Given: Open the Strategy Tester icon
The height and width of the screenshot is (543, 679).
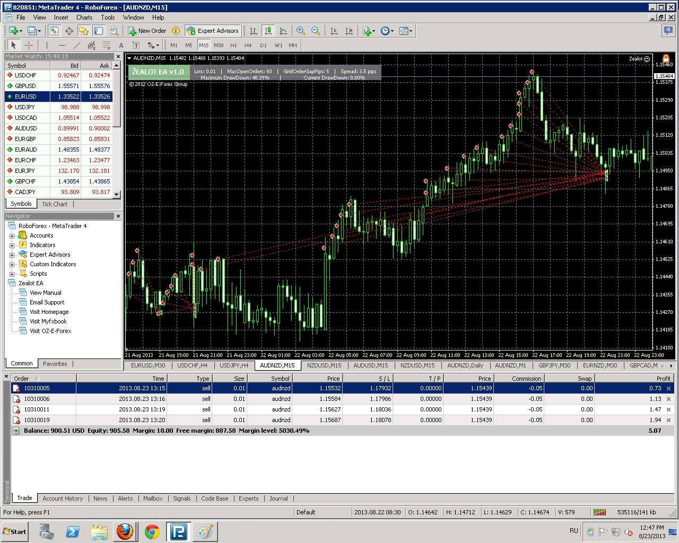Looking at the screenshot, I should (x=114, y=31).
